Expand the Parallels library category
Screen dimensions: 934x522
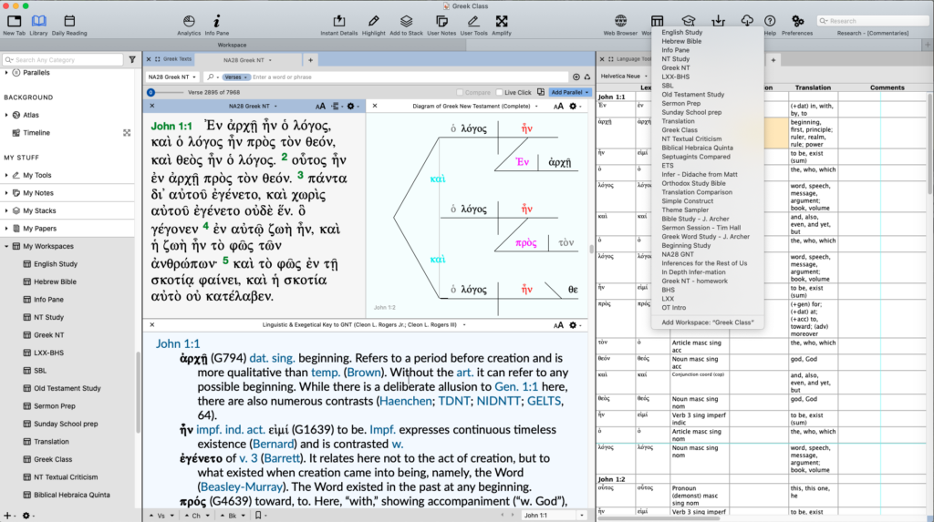click(6, 73)
